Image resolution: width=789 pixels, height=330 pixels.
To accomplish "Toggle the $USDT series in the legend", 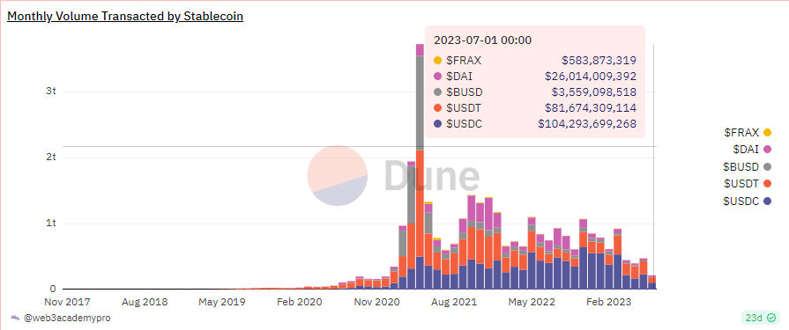I will [x=748, y=184].
